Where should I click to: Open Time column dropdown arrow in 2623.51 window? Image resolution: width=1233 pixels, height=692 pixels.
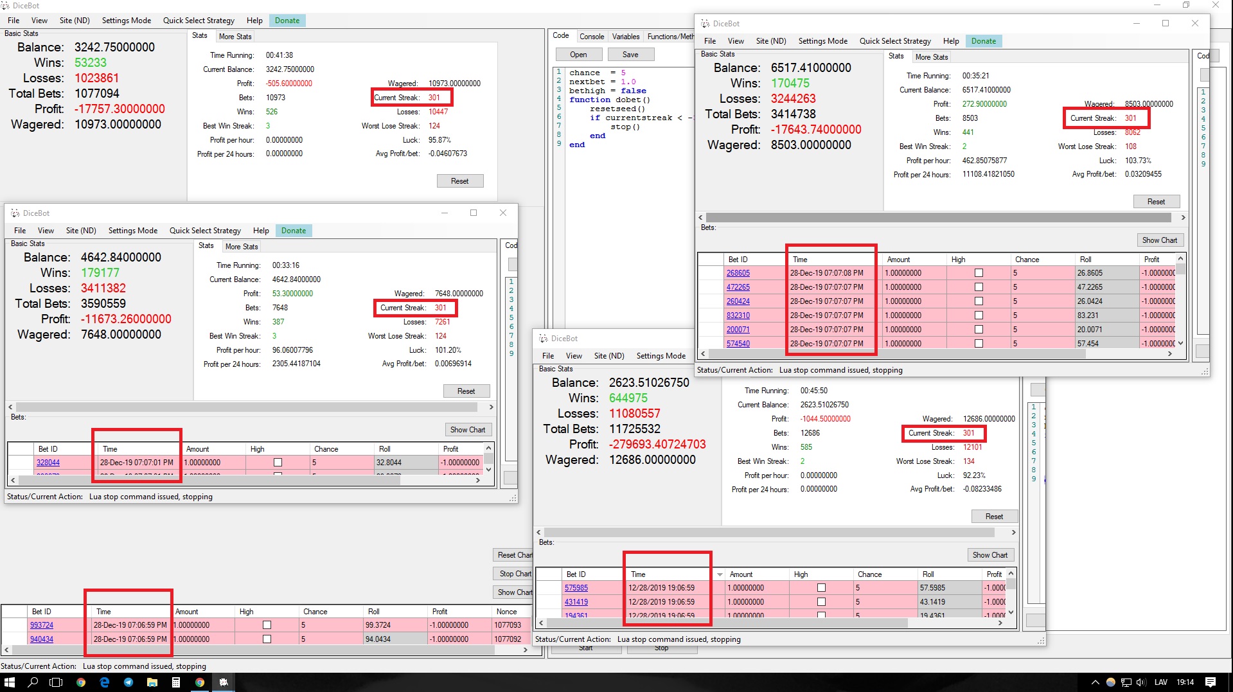720,574
